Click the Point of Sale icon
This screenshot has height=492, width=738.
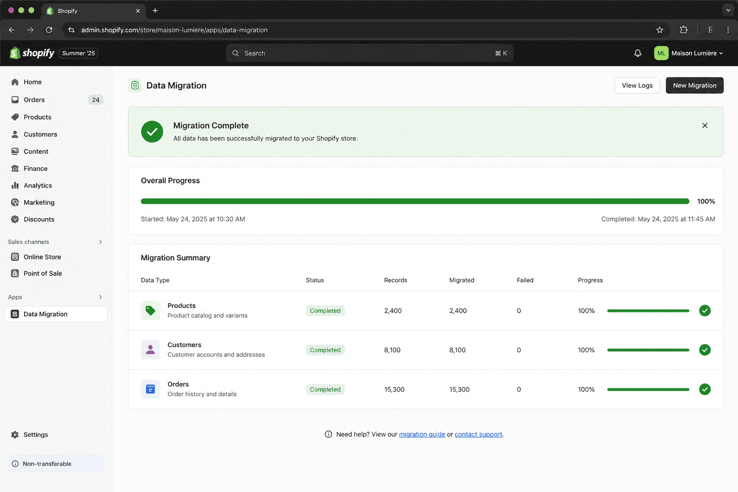(x=15, y=273)
